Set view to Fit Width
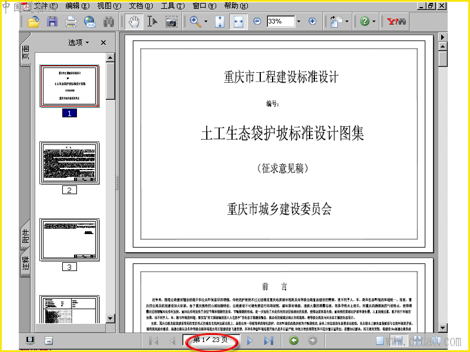470x352 pixels. [x=239, y=22]
